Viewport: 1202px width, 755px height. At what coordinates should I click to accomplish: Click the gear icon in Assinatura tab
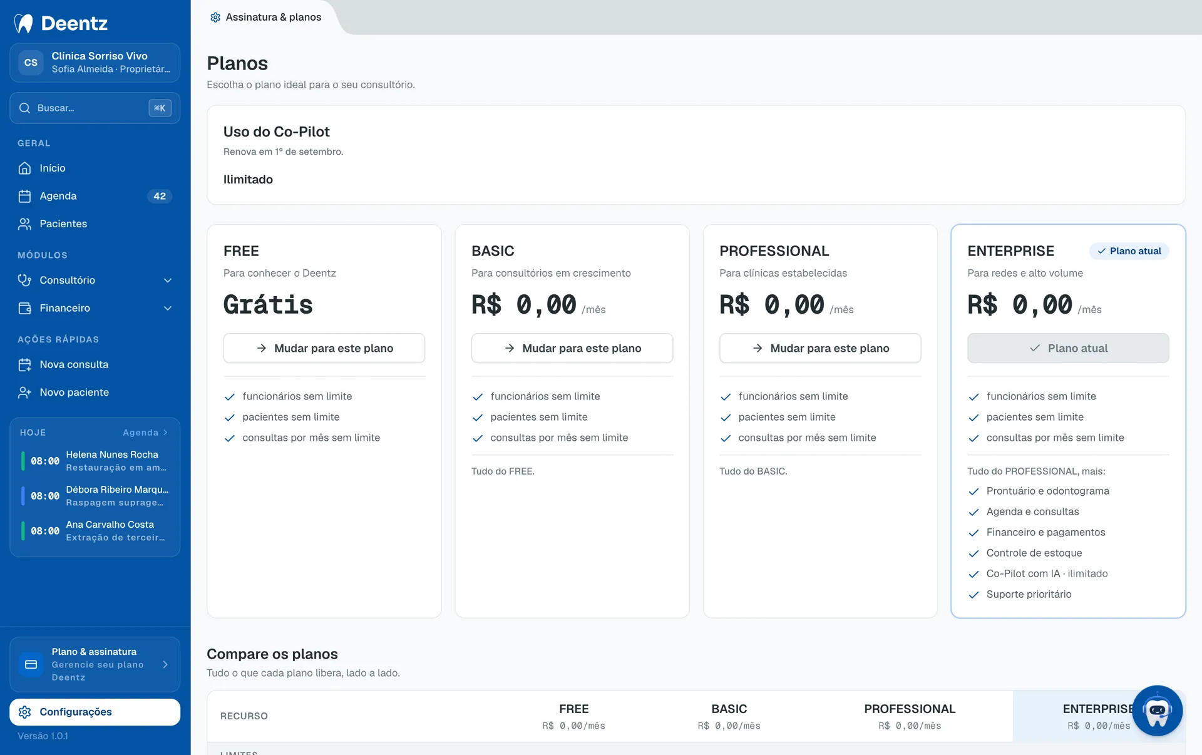[215, 18]
